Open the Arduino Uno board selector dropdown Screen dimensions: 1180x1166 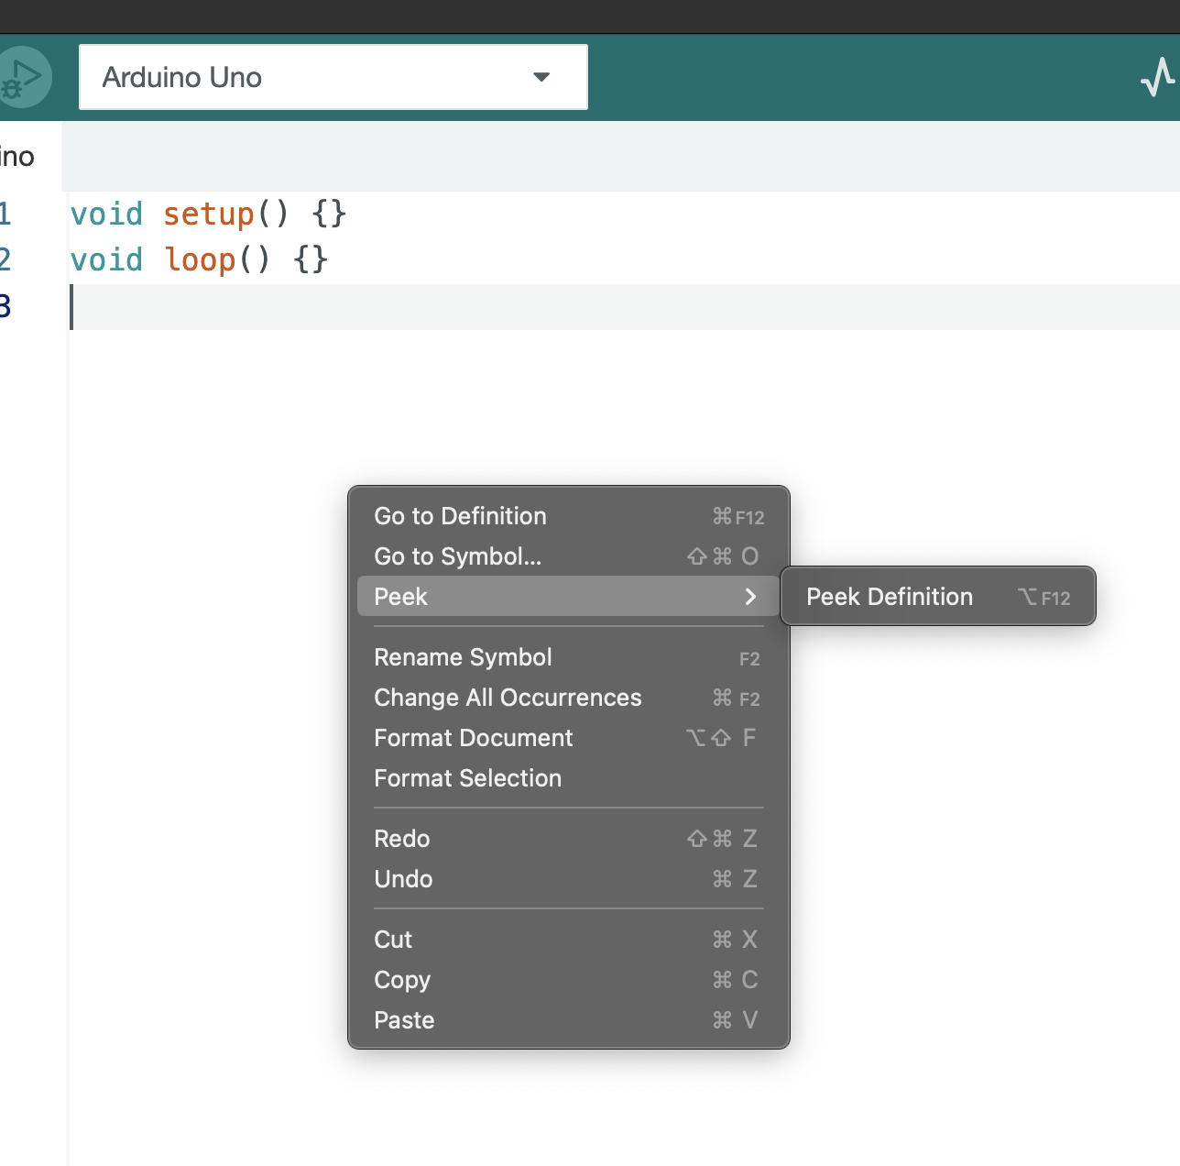point(333,77)
